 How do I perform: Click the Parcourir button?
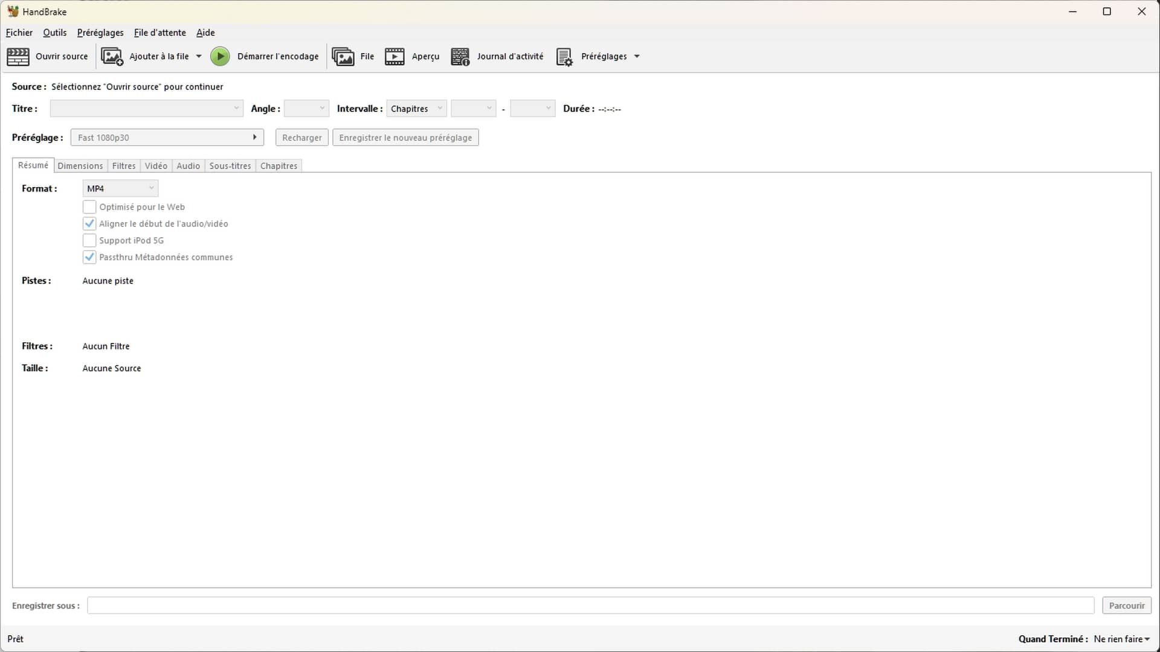pyautogui.click(x=1126, y=606)
